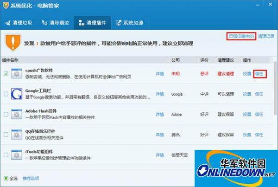View 详情 for Google工具栏

(x=159, y=94)
